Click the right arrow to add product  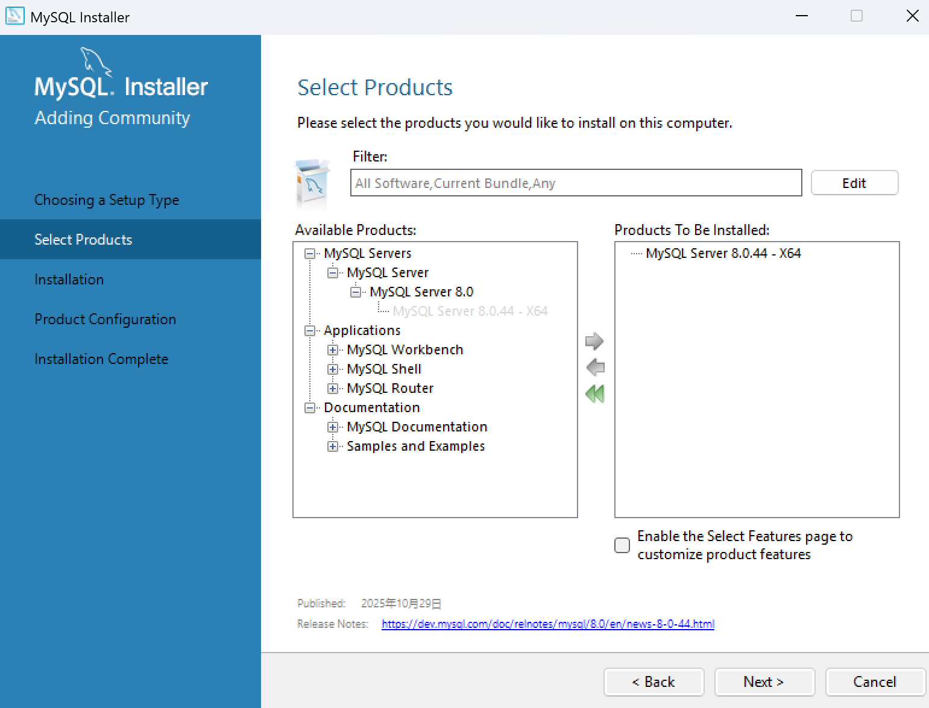click(594, 341)
